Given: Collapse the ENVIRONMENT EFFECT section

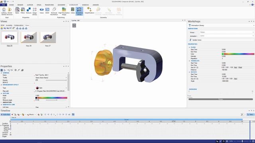Looking at the screenshot, I should pyautogui.click(x=2, y=85).
